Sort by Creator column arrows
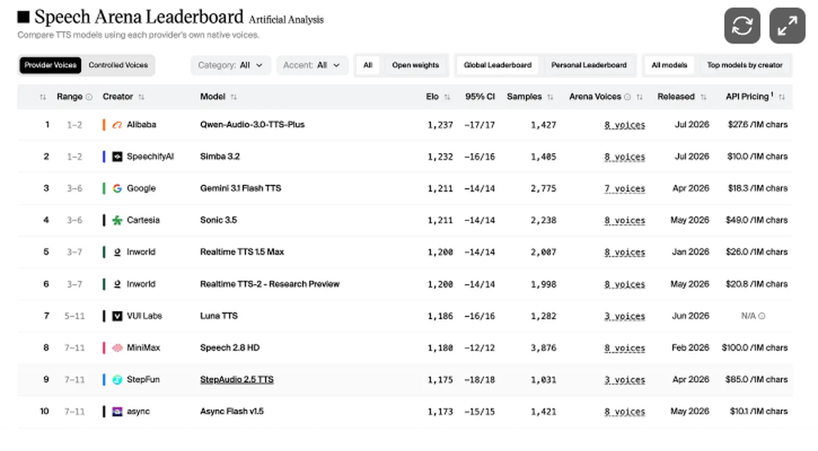The height and width of the screenshot is (451, 818). (x=142, y=97)
